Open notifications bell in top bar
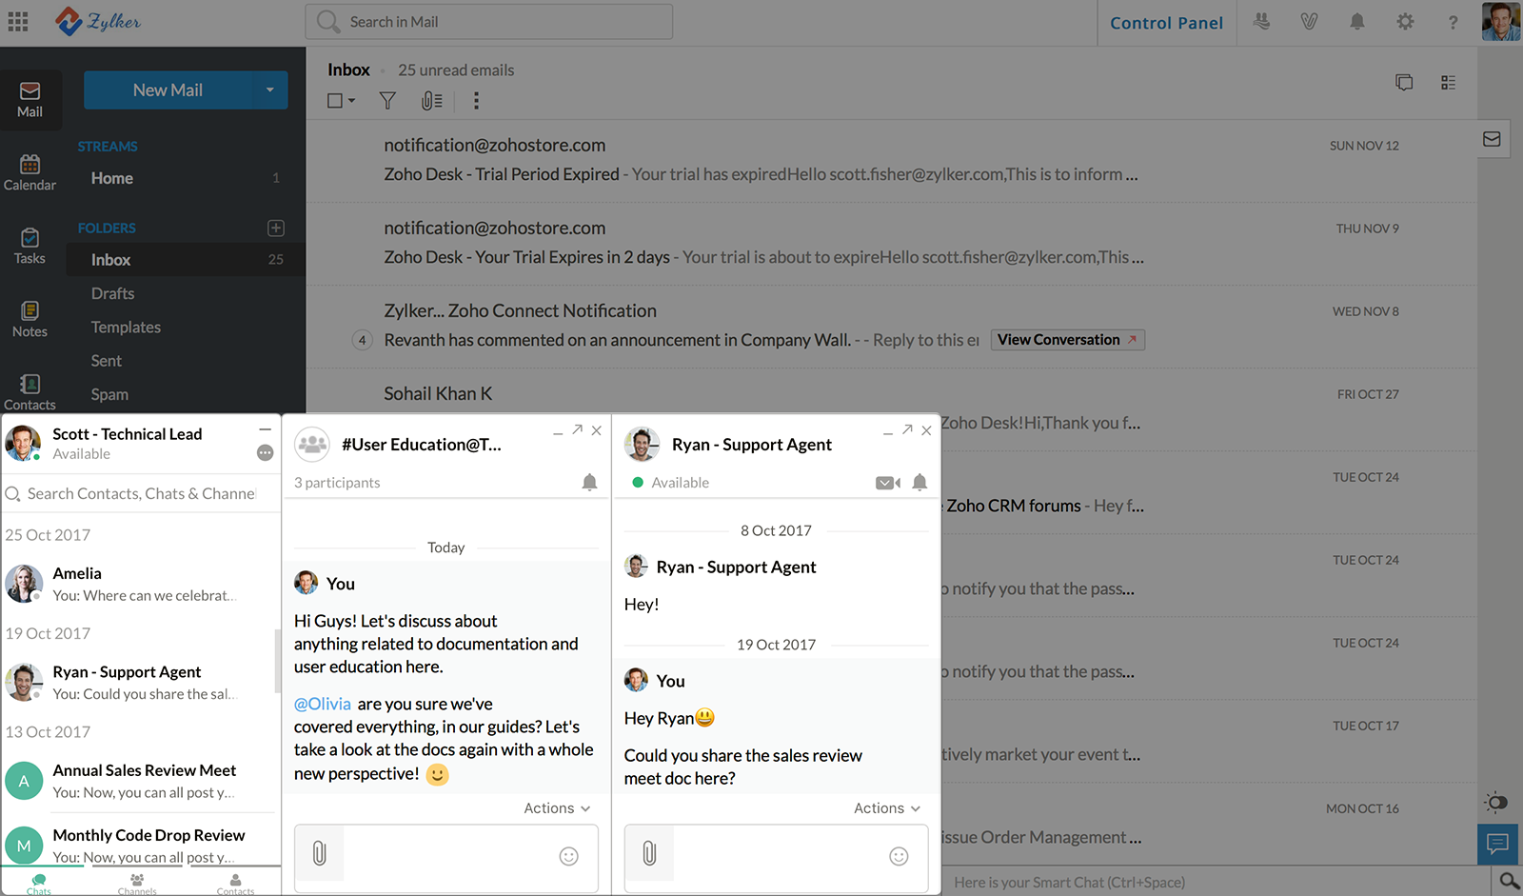Image resolution: width=1523 pixels, height=896 pixels. pyautogui.click(x=1357, y=22)
